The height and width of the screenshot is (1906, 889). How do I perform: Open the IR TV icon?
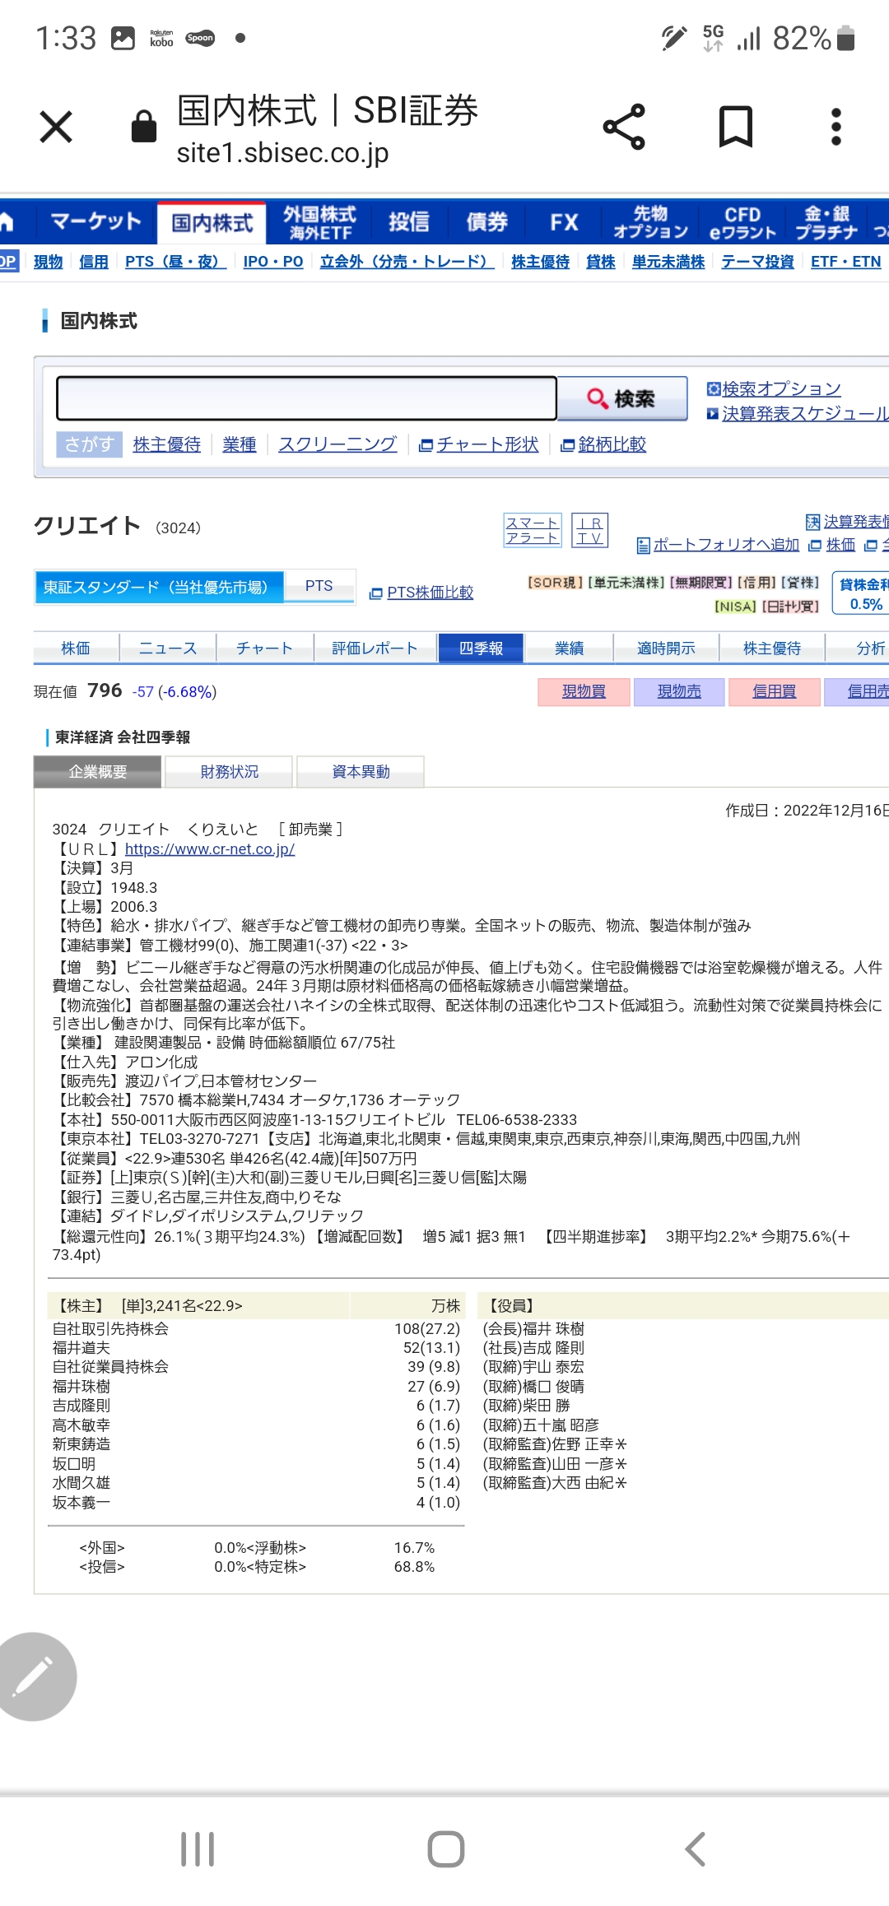[x=589, y=530]
